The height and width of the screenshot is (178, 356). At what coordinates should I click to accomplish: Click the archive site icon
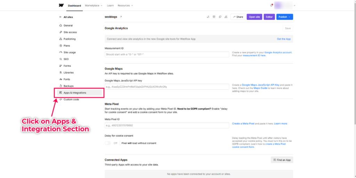[214, 17]
